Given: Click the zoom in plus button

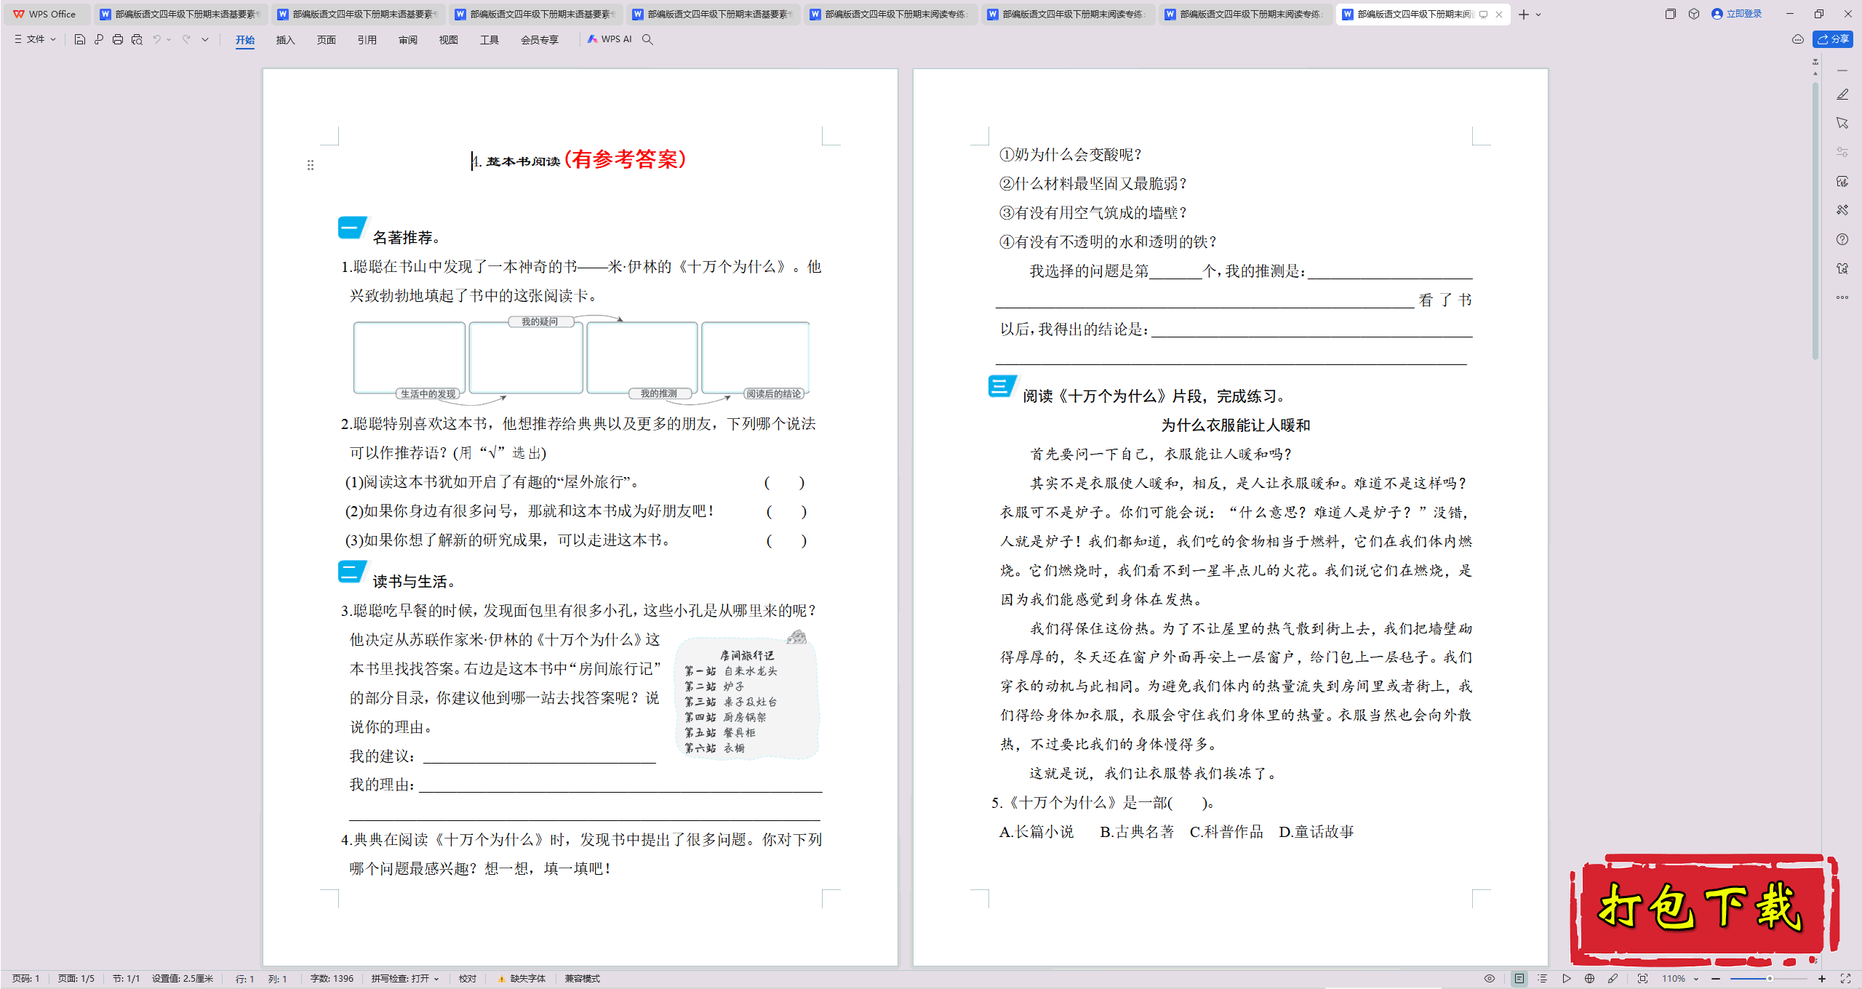Looking at the screenshot, I should 1822,979.
